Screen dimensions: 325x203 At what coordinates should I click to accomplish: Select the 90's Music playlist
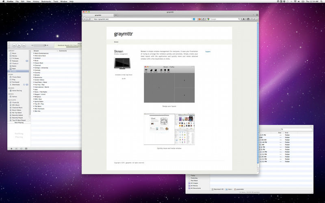16,105
